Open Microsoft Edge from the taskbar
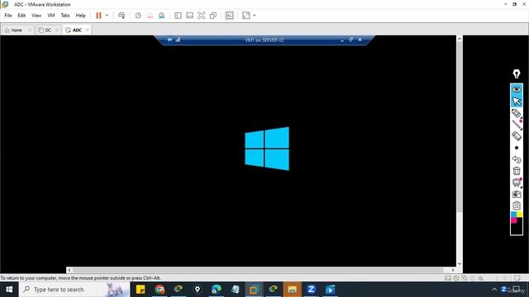The width and height of the screenshot is (529, 297). click(217, 290)
